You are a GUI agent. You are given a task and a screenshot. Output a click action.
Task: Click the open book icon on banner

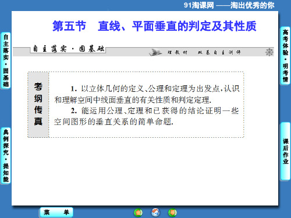tap(155, 52)
